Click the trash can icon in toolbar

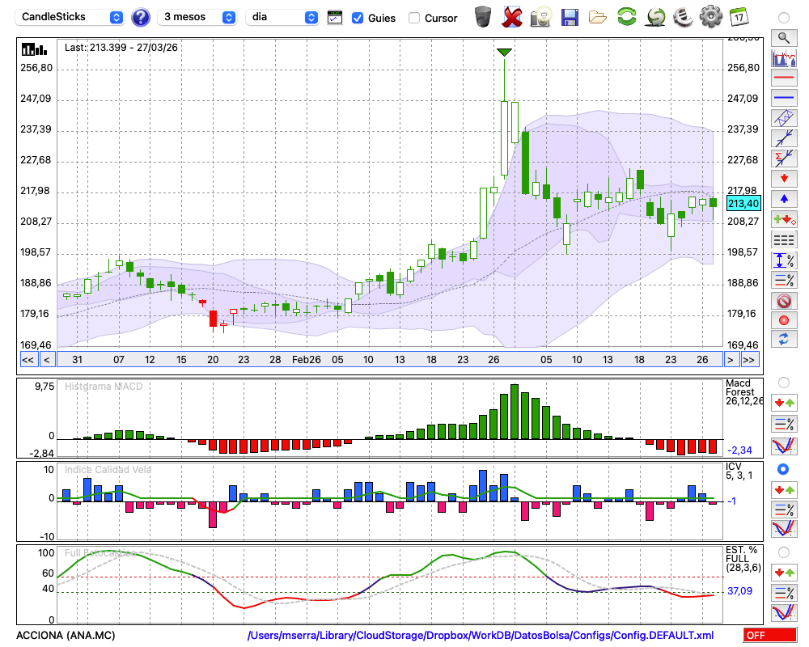483,17
